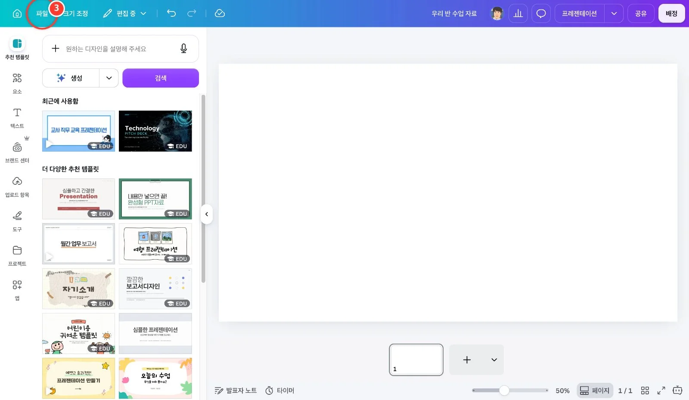Viewport: 689px width, 400px height.
Task: Undo the last action
Action: tap(171, 13)
